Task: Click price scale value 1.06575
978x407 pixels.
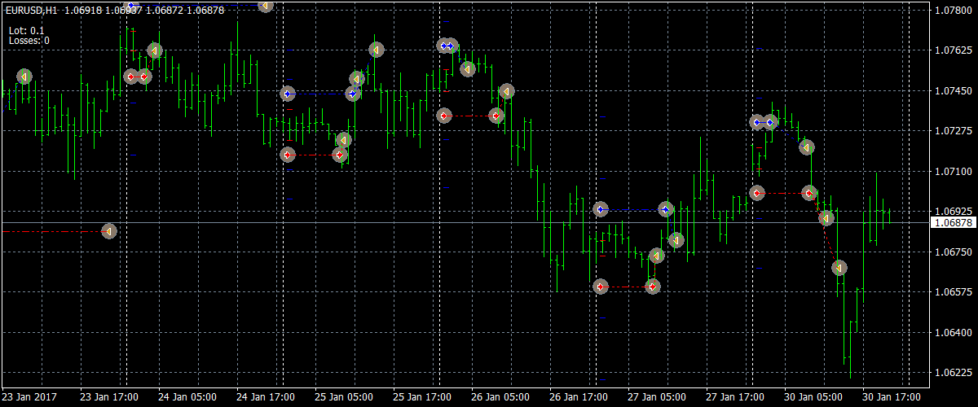Action: coord(954,292)
